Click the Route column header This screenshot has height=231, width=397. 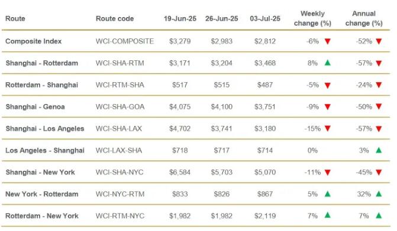(15, 19)
